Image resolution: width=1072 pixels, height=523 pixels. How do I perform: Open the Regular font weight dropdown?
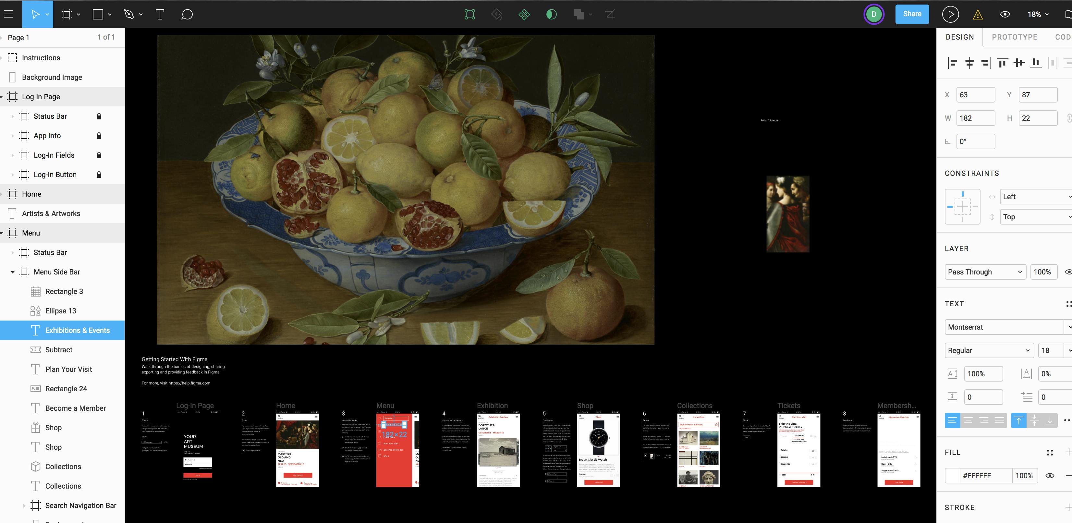click(989, 350)
